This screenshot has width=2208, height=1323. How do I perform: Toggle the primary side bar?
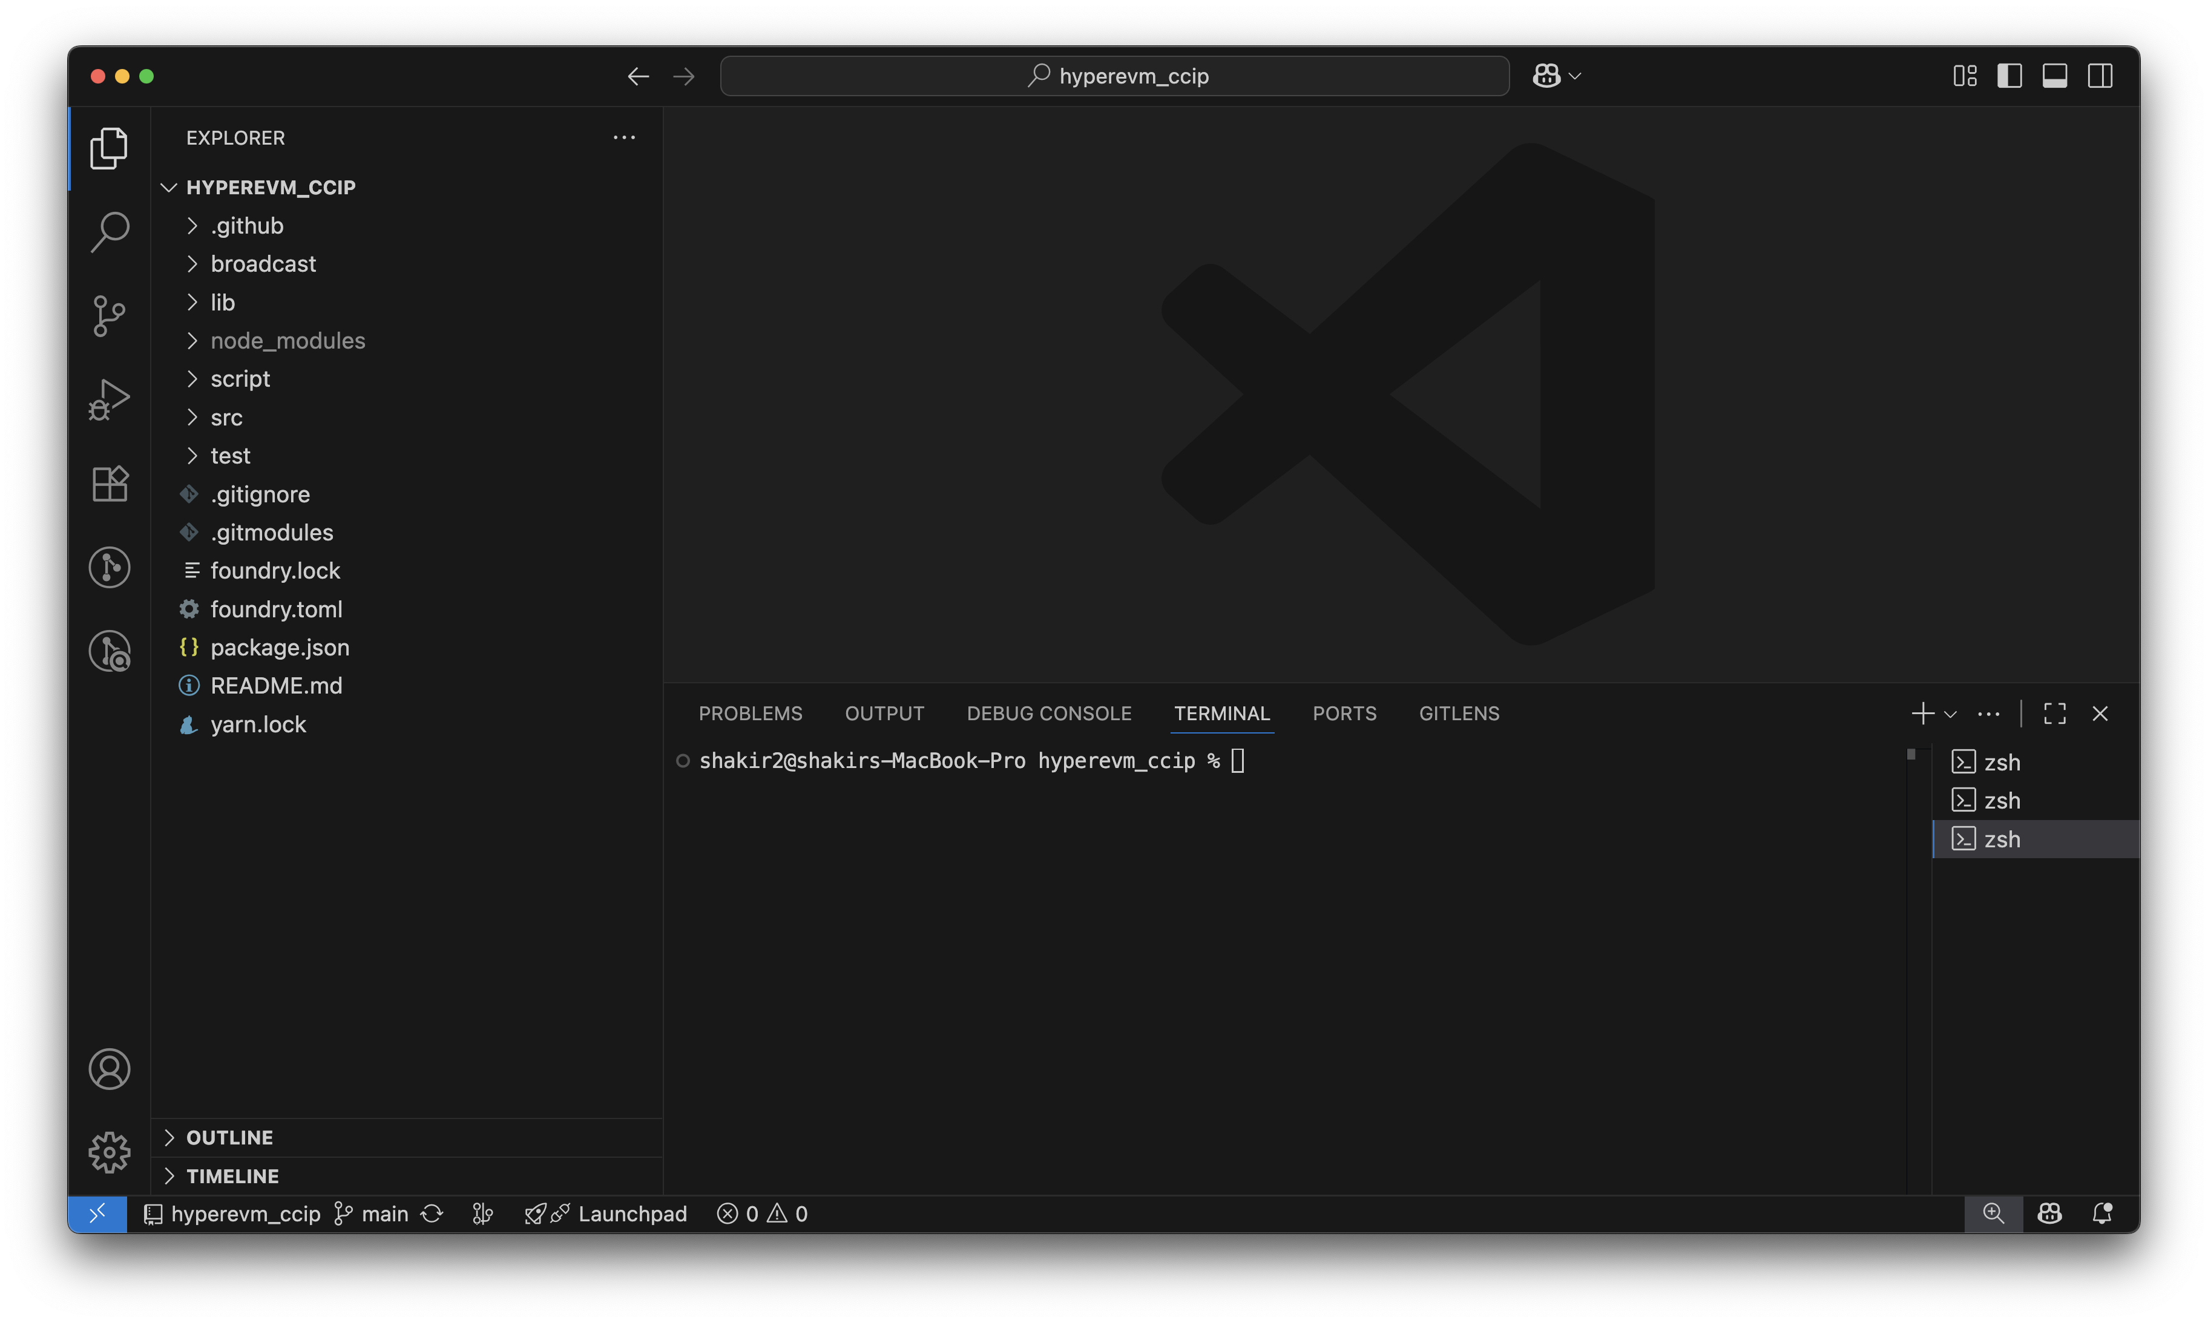coord(2009,76)
